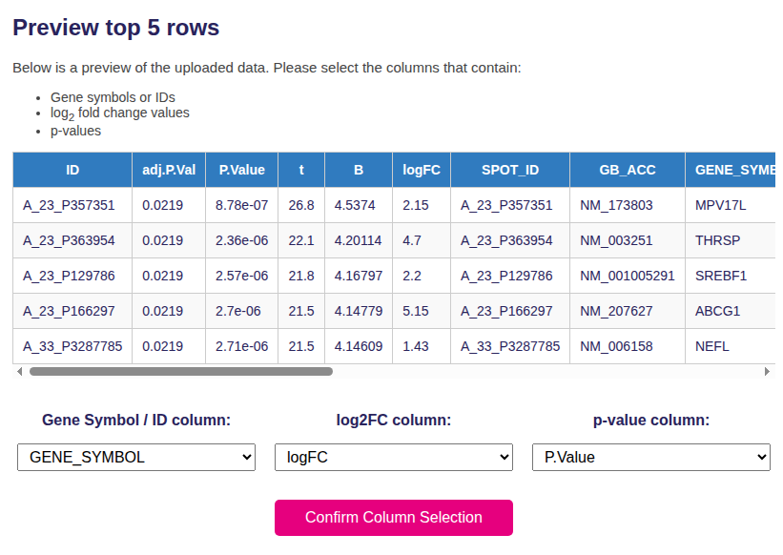Click the Gene Symbol / ID column label
Viewport: 783px width, 555px height.
(136, 421)
